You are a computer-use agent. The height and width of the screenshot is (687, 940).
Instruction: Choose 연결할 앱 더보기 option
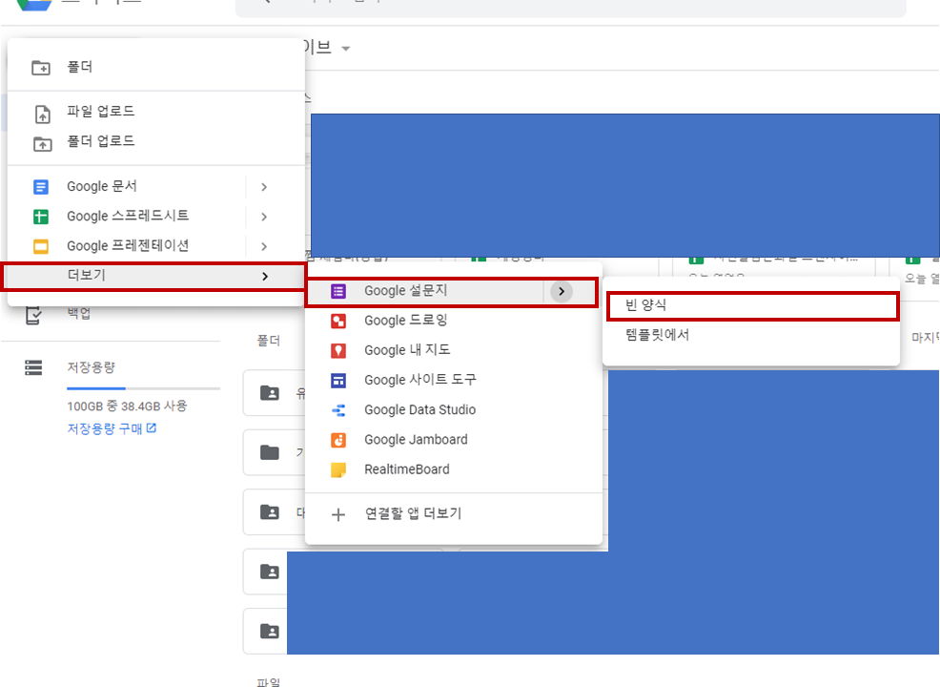pyautogui.click(x=453, y=514)
